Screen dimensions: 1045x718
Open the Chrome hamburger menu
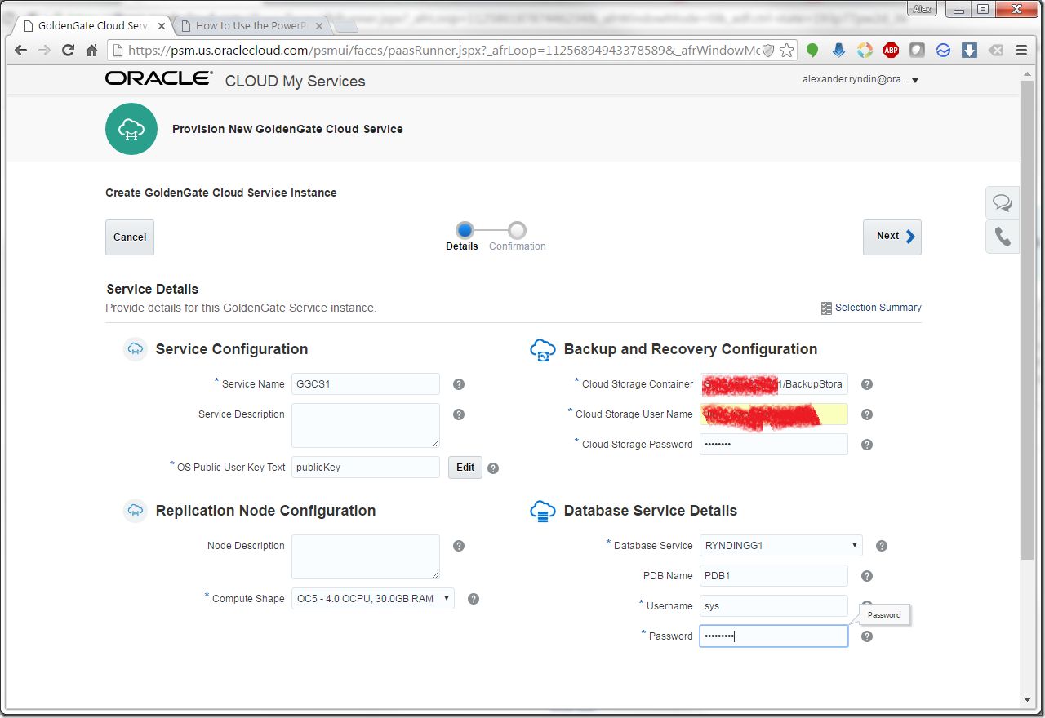pos(1022,51)
